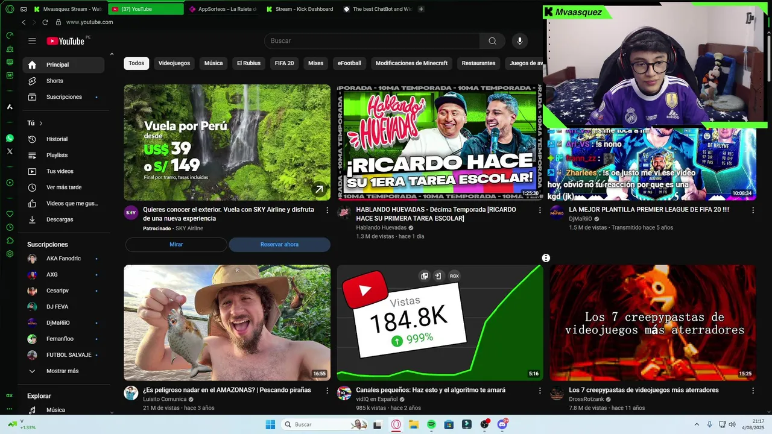Open more options for Canales pequeños video

tap(540, 391)
